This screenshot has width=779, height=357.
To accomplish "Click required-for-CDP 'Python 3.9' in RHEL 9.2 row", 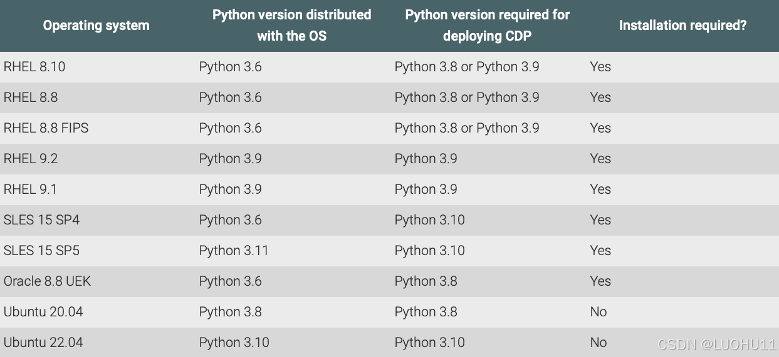I will coord(426,159).
